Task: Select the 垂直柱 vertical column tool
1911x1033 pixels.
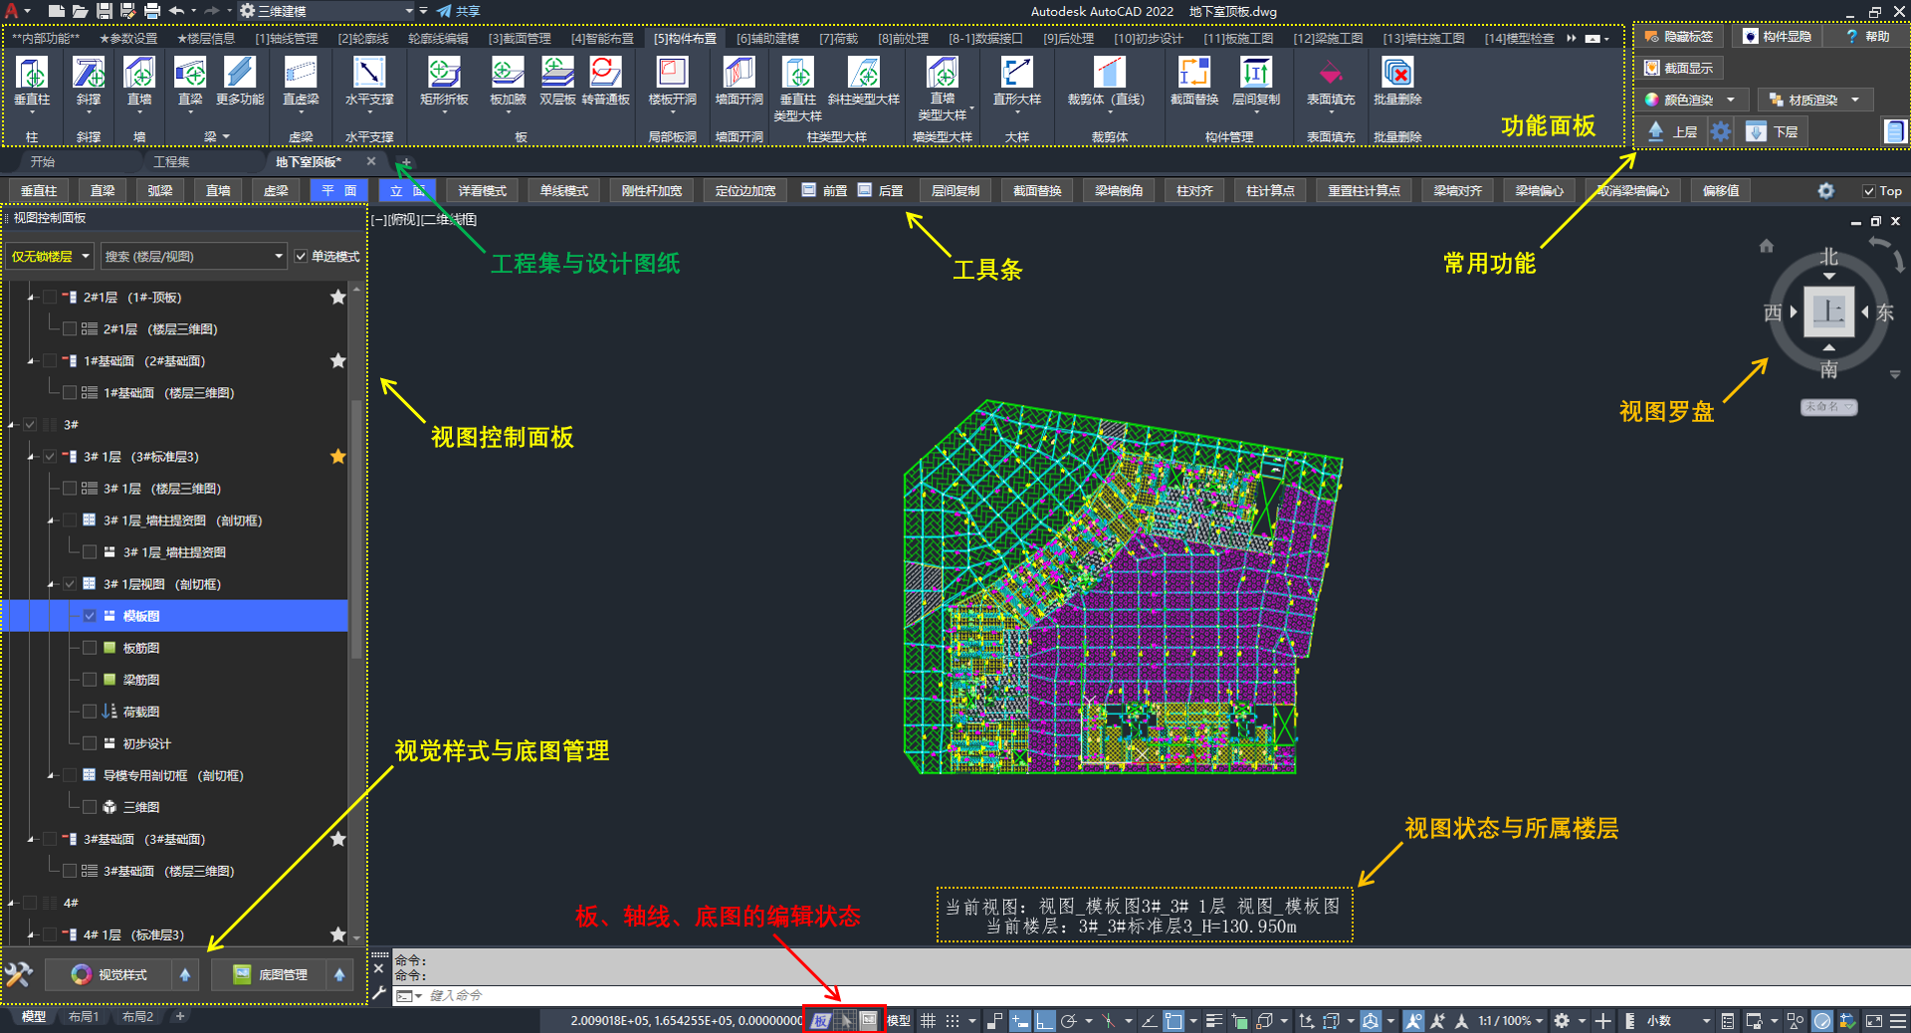Action: [x=32, y=75]
